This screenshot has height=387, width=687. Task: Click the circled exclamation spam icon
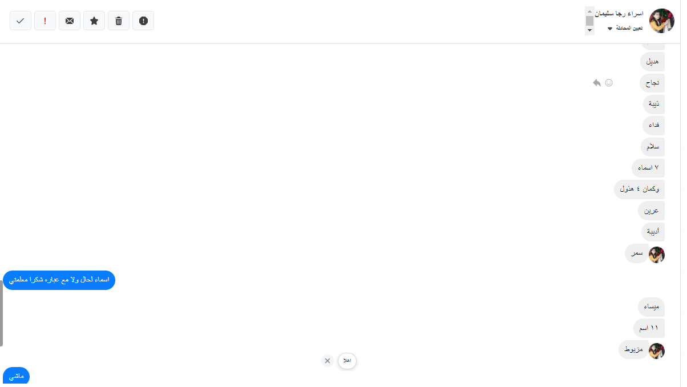point(143,21)
